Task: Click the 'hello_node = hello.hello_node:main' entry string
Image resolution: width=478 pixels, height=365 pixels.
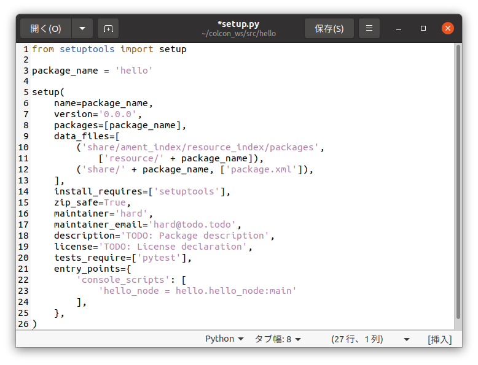Action: click(x=197, y=290)
